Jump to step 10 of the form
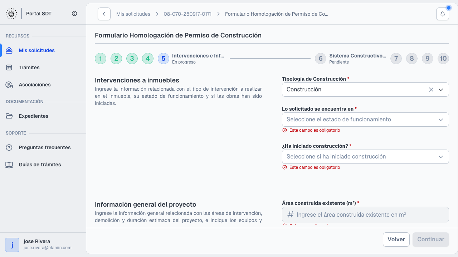This screenshot has height=257, width=458. [443, 59]
